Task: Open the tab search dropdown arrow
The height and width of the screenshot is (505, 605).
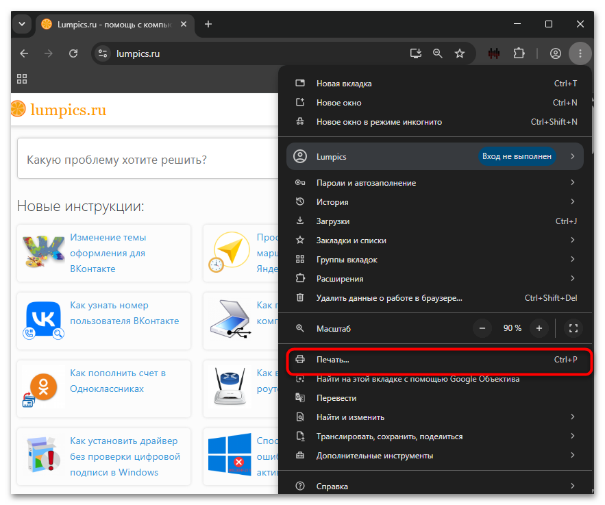Action: point(22,24)
